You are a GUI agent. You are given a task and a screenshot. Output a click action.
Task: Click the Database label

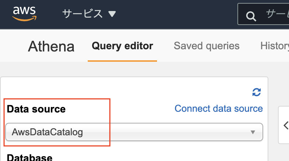pyautogui.click(x=29, y=158)
